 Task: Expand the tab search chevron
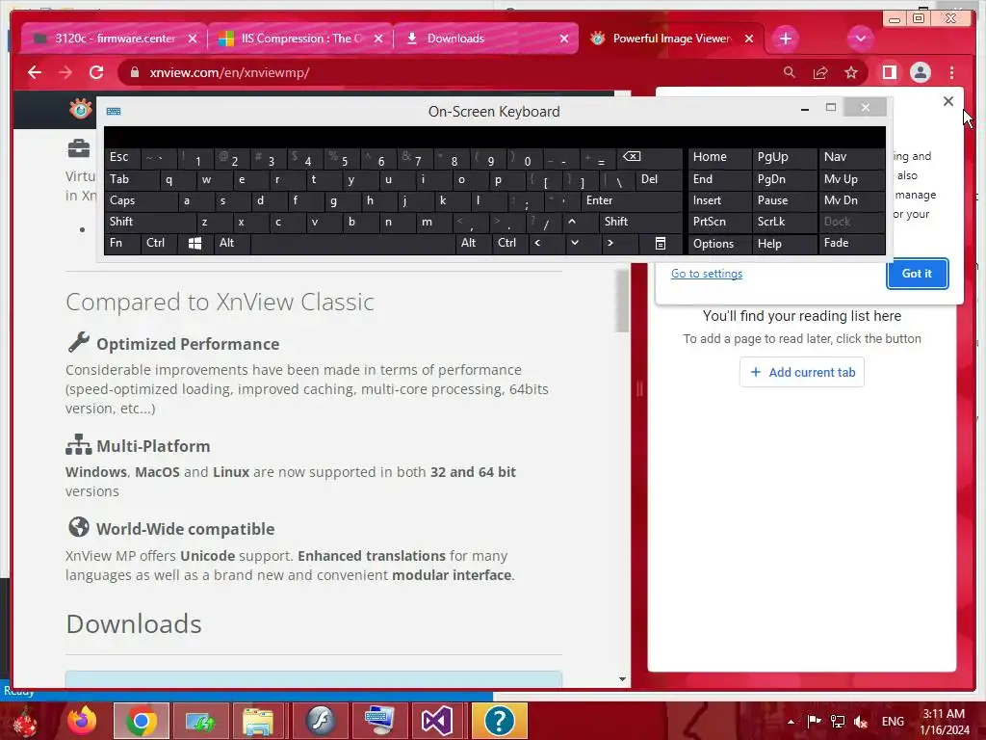click(860, 39)
